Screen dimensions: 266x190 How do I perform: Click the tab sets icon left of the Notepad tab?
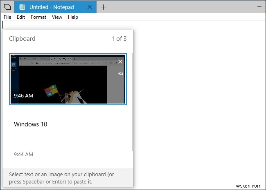click(x=7, y=7)
